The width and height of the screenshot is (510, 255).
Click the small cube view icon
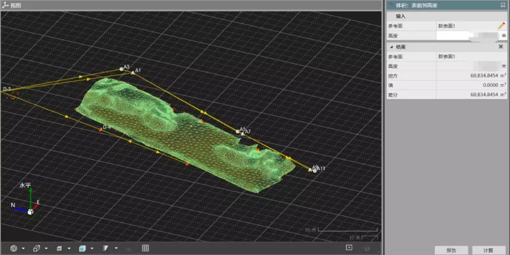[x=59, y=248]
